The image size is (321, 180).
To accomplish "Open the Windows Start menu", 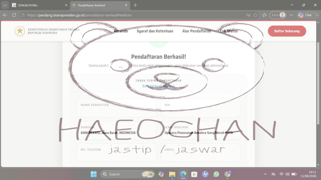I will [x=94, y=174].
